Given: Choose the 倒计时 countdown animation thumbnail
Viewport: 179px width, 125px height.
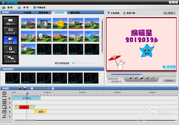Looking at the screenshot, I should coord(44,23).
